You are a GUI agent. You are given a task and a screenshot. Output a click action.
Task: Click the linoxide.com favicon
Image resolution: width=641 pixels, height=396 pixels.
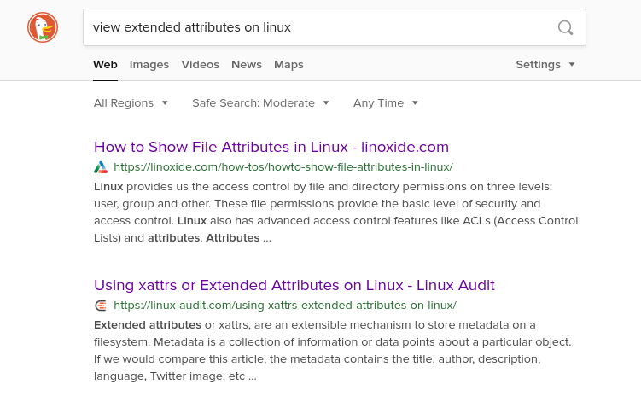[101, 167]
